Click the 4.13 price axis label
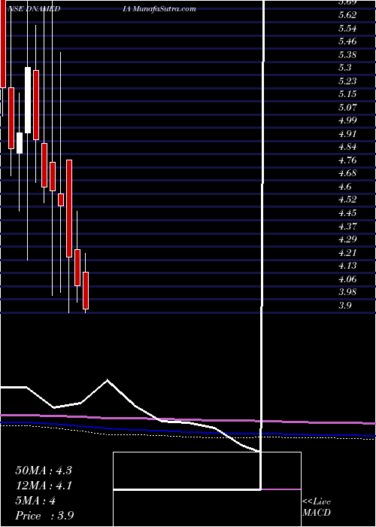Screen dimensions: 376x527 [347, 266]
